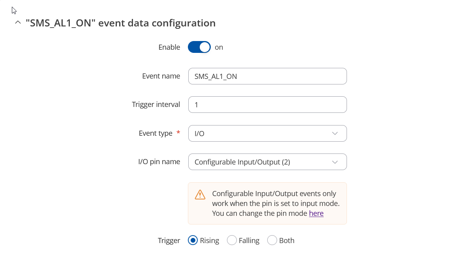Open the I/O pin name dropdown
This screenshot has width=463, height=262.
[x=268, y=162]
